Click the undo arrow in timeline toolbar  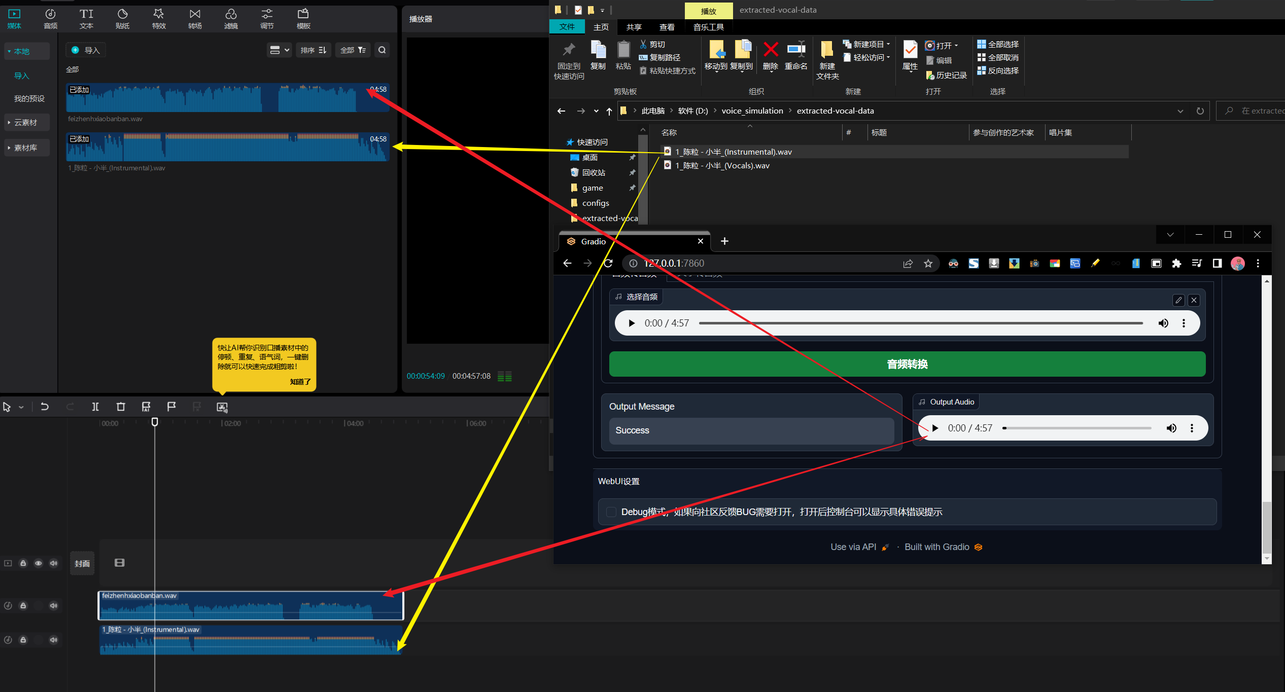pyautogui.click(x=45, y=407)
